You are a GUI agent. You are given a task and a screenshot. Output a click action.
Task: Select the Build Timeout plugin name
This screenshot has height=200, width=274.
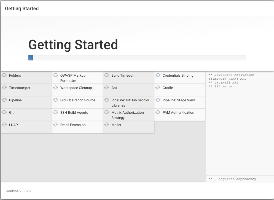point(122,76)
